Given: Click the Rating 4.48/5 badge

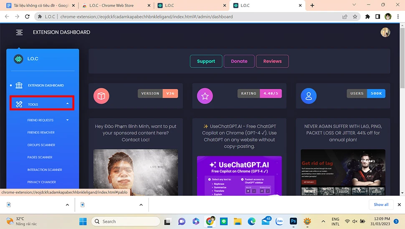Looking at the screenshot, I should 260,93.
